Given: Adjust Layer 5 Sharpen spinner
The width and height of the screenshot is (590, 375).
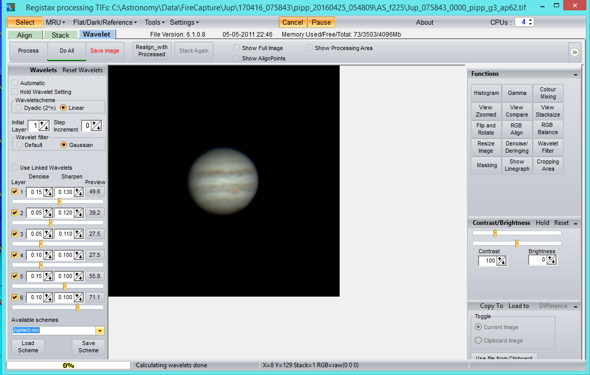Looking at the screenshot, I should coord(78,276).
